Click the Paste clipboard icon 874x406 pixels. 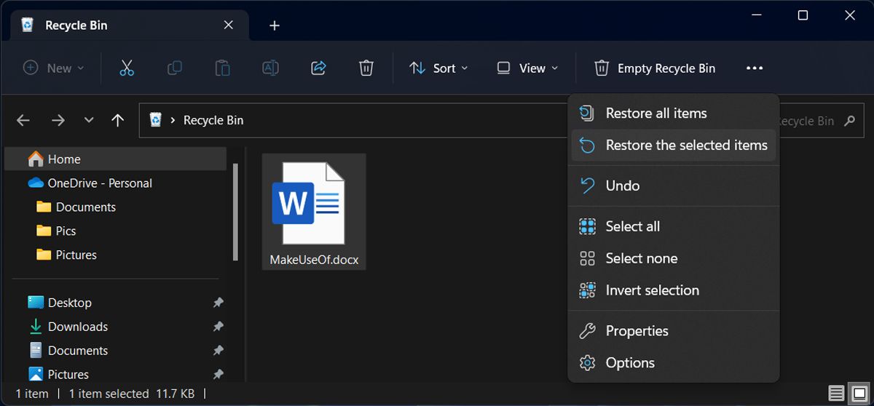pos(222,68)
